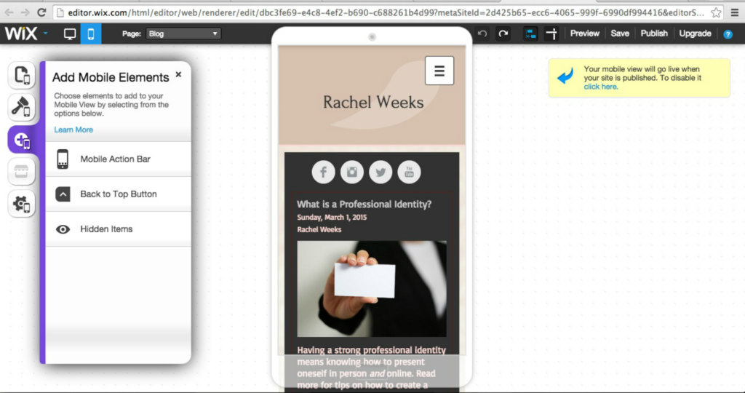Click the Preview button

coord(584,33)
